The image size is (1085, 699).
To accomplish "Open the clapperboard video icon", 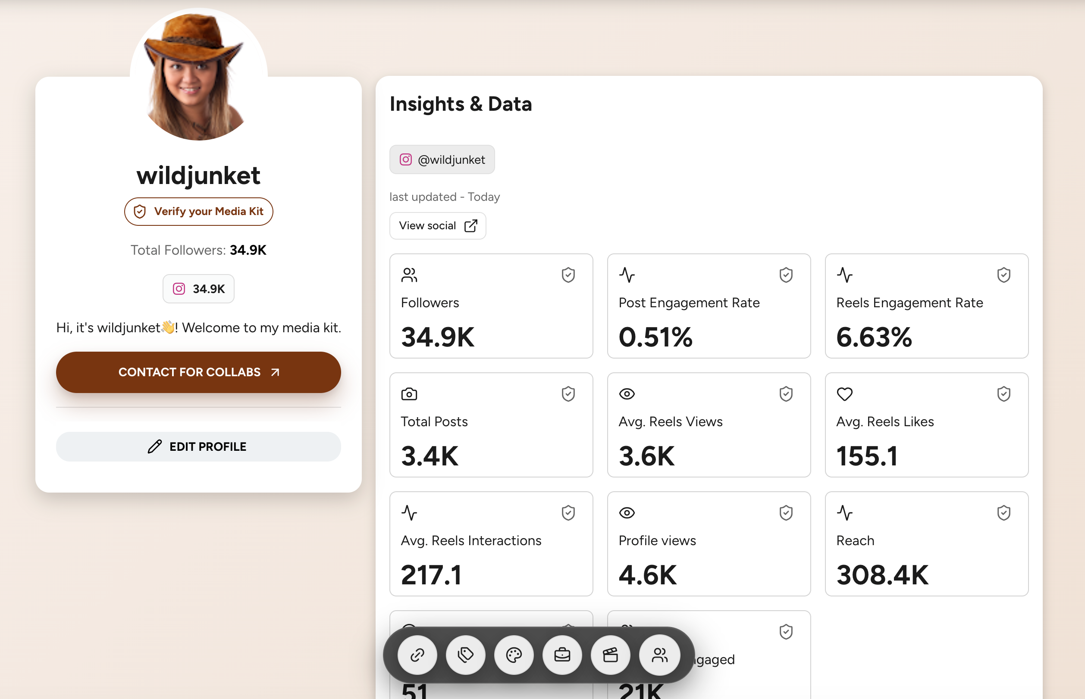I will click(x=610, y=655).
